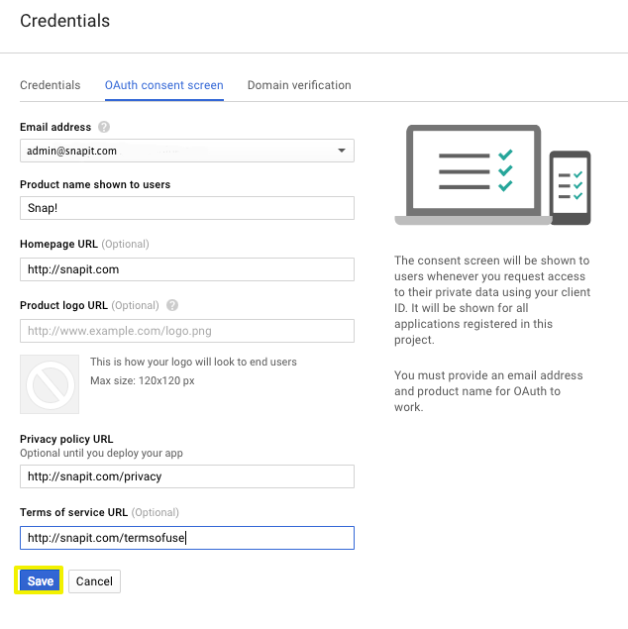Open the OAuth consent screen tab
Viewport: 628px width, 629px height.
coord(164,85)
